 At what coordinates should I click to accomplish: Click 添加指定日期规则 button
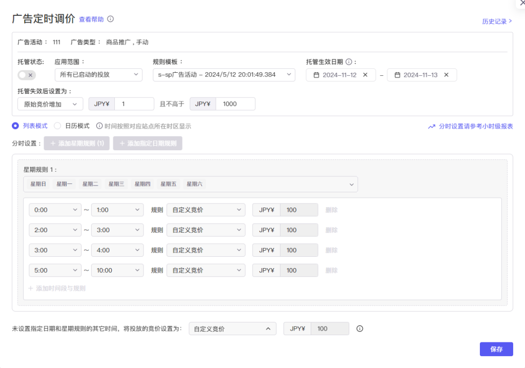click(x=148, y=144)
